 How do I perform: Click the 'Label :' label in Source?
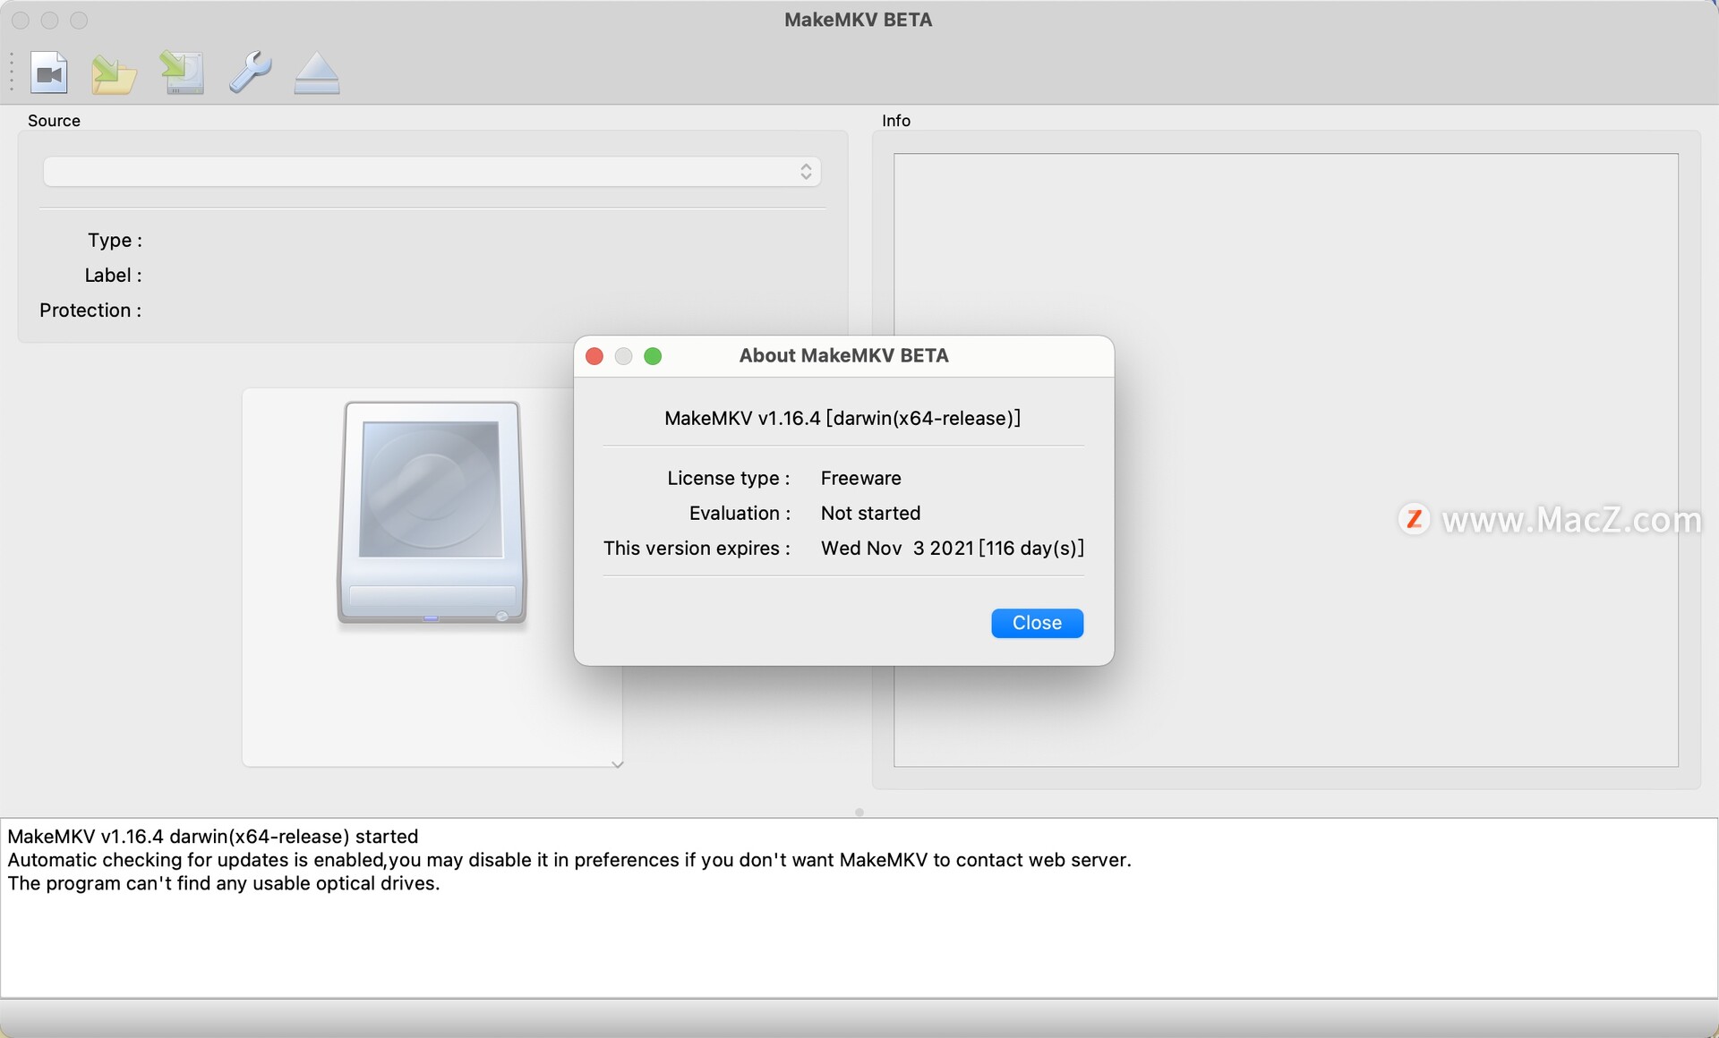(x=113, y=275)
